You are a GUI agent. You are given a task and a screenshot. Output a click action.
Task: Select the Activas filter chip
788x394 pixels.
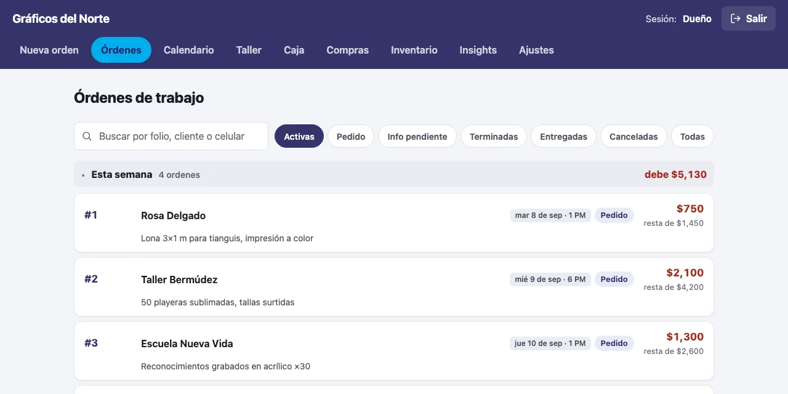299,136
